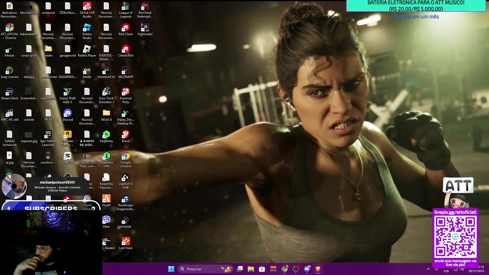The image size is (489, 275).
Task: Select the Wplay Desktop shortcut
Action: pos(125,117)
